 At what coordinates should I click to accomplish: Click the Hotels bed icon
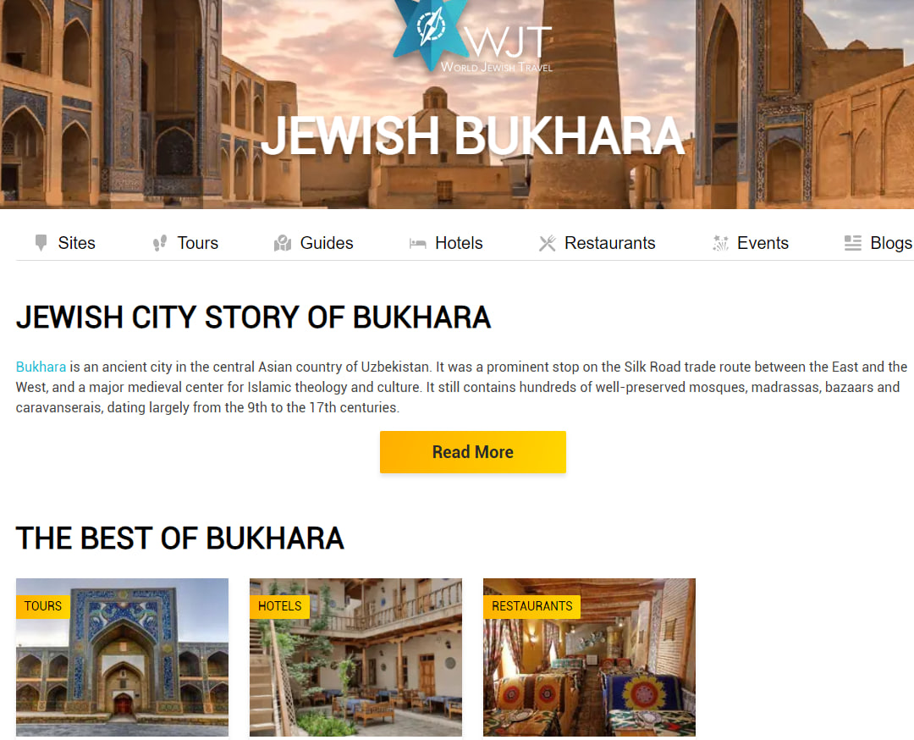coord(417,244)
